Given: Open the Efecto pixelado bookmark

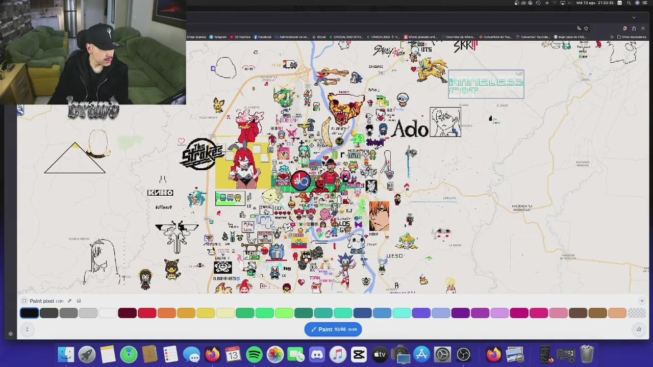Looking at the screenshot, I should [x=421, y=37].
